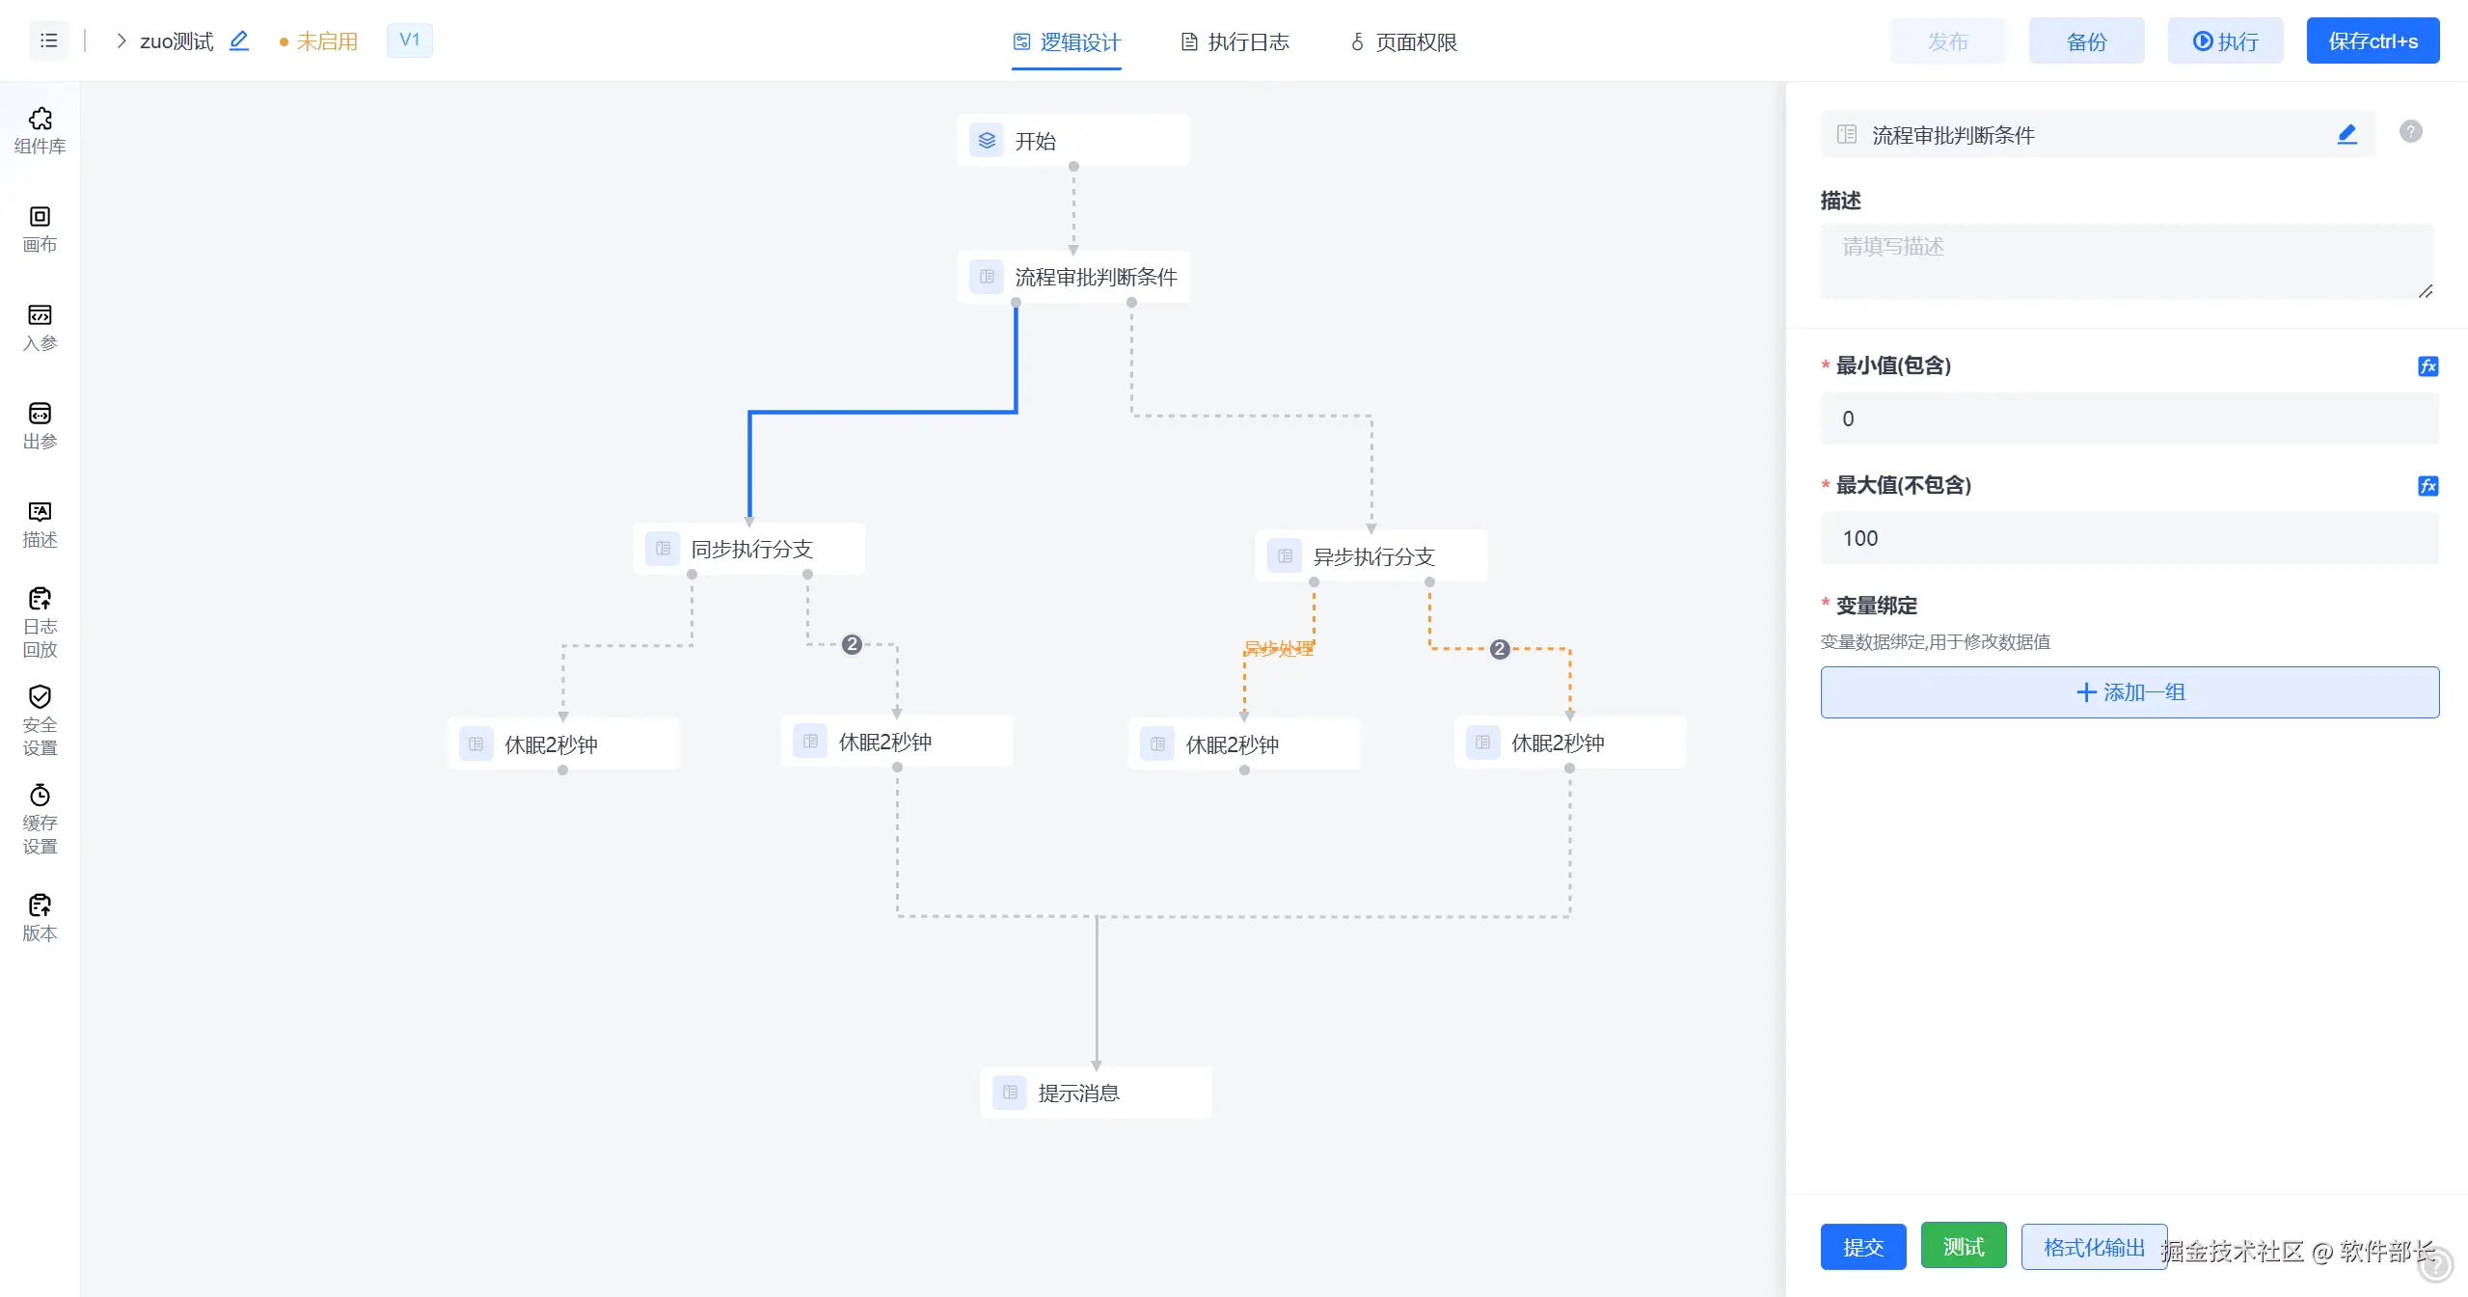This screenshot has width=2468, height=1297.
Task: Toggle the list menu icon at top-left
Action: [x=49, y=41]
